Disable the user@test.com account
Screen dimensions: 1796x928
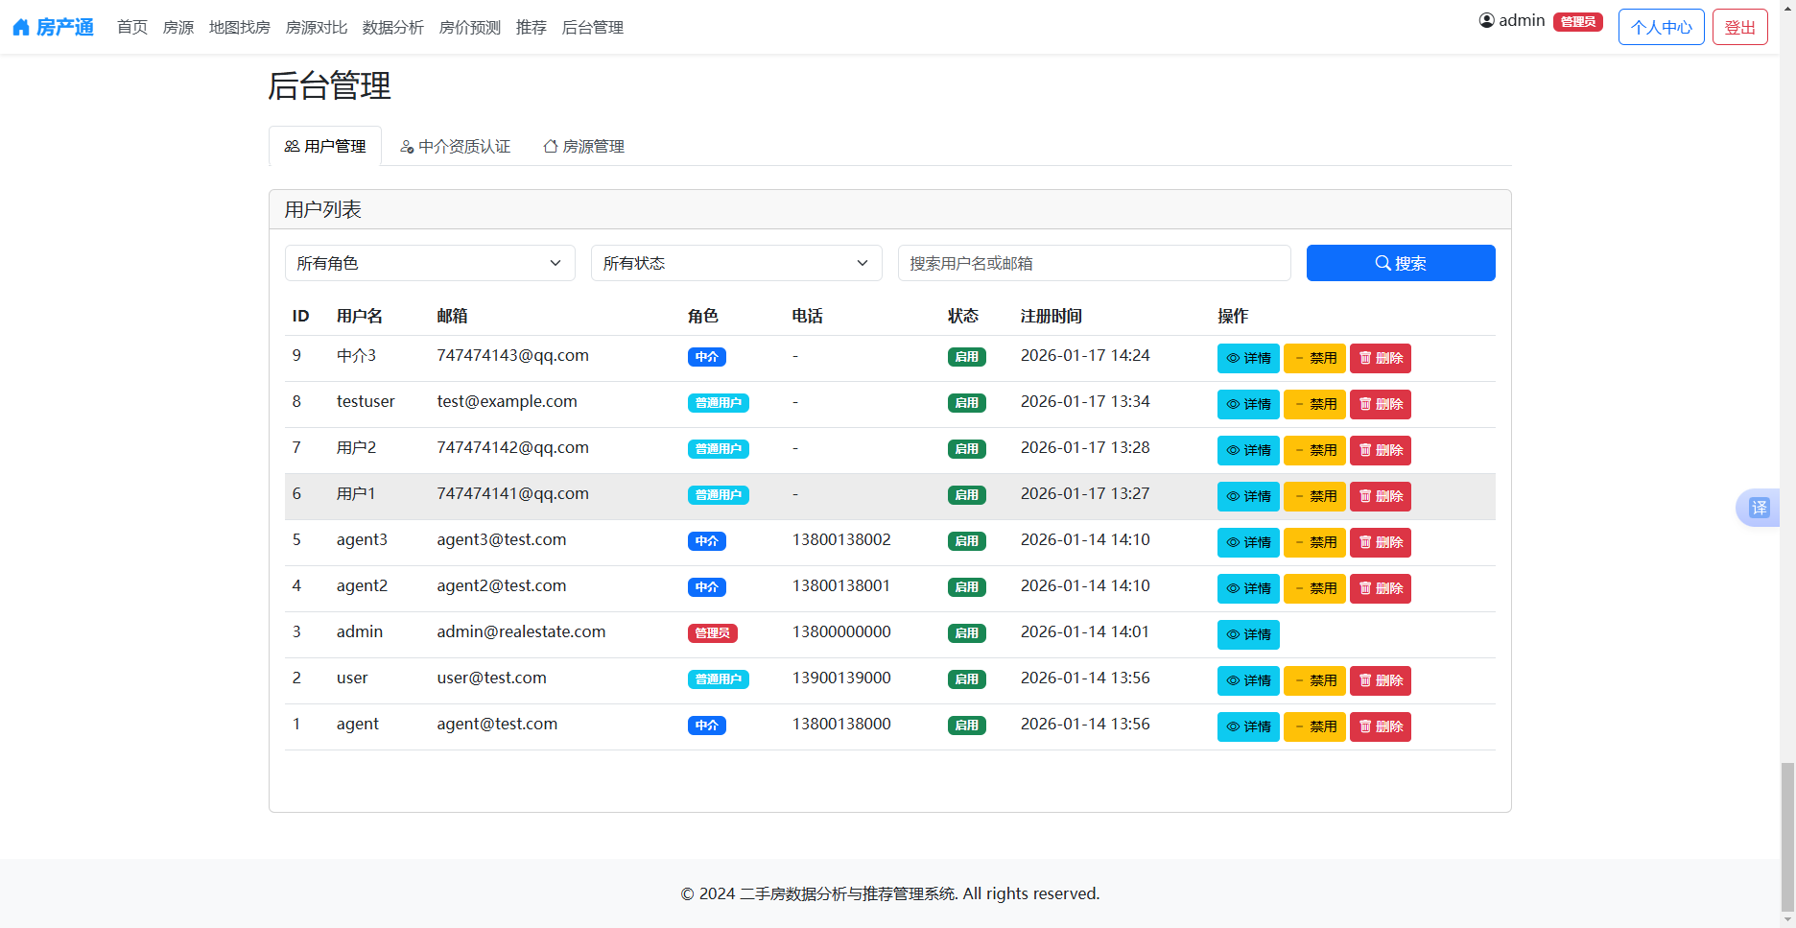1314,680
